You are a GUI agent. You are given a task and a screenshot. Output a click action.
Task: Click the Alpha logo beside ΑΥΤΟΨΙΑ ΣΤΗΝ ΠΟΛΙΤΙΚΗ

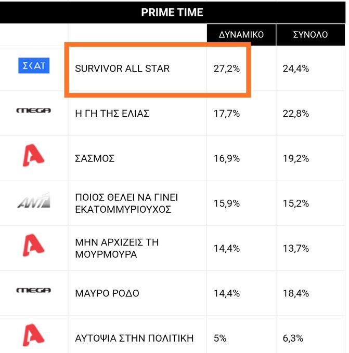[33, 335]
